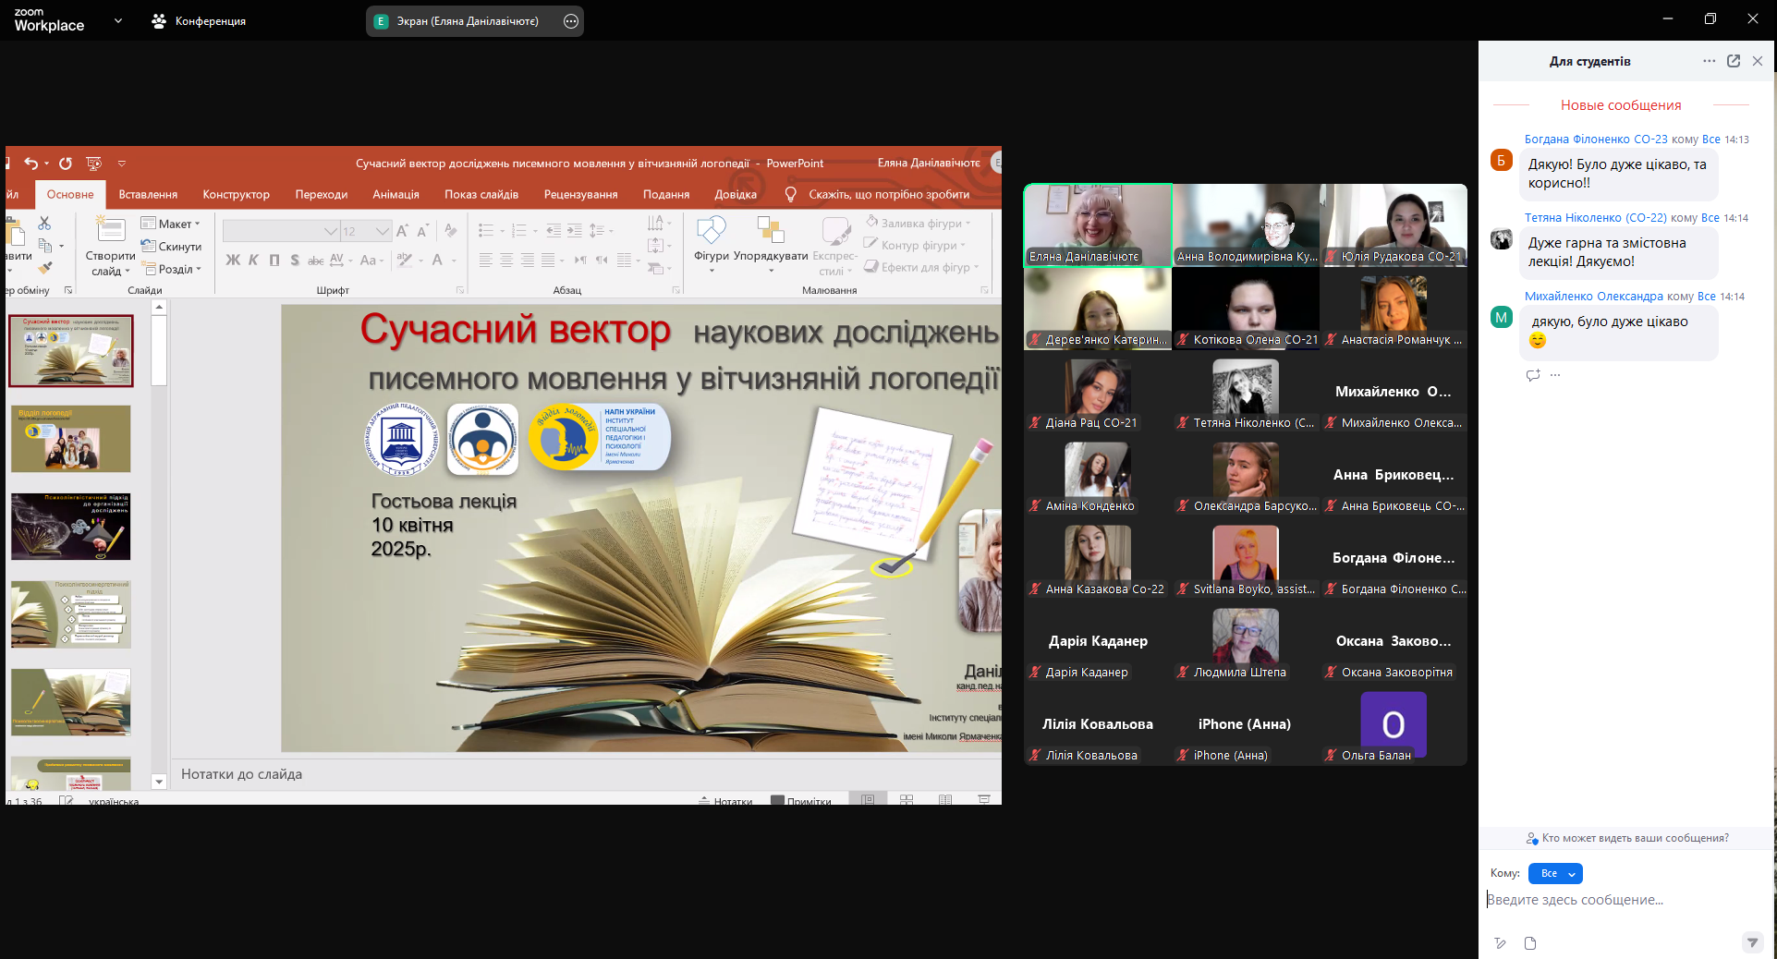This screenshot has height=959, width=1777.
Task: Close the Для студентів chat panel
Action: (1758, 61)
